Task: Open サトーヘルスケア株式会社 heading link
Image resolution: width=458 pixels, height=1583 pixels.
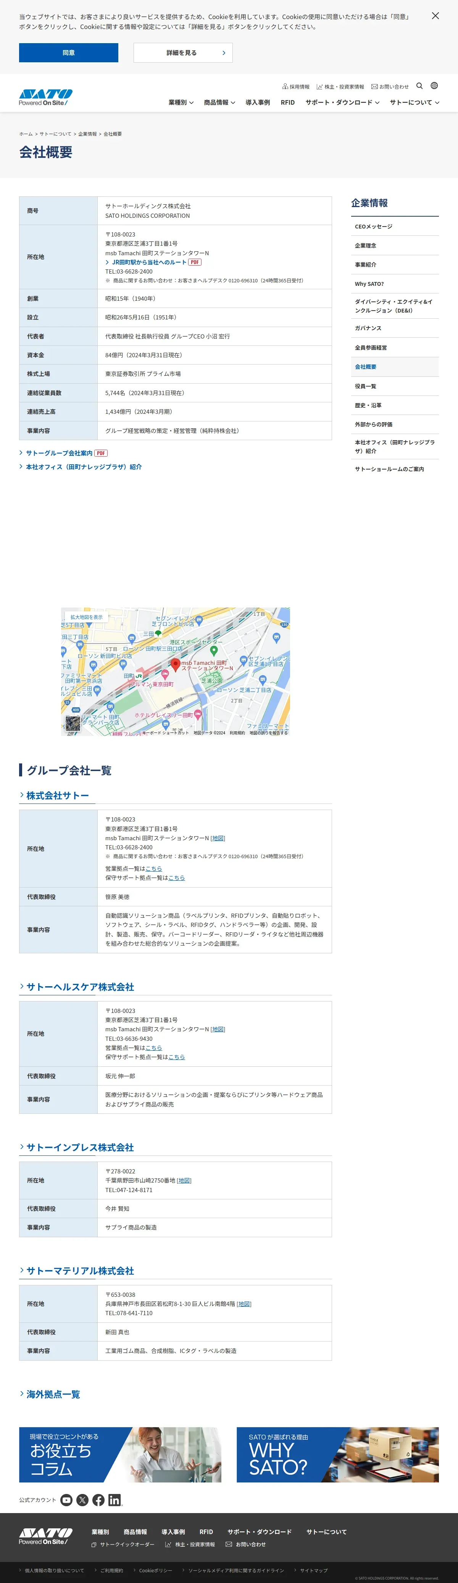Action: point(77,987)
